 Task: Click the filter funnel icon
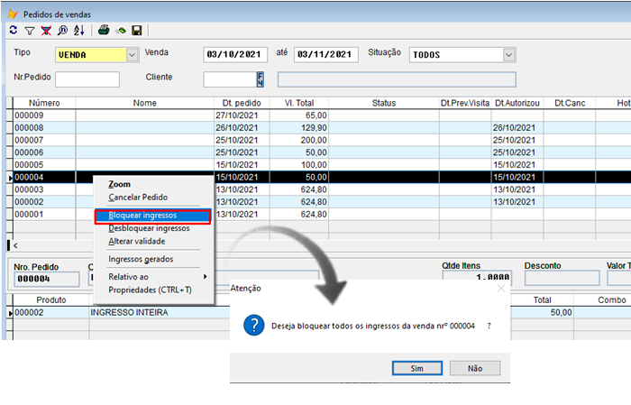click(29, 31)
